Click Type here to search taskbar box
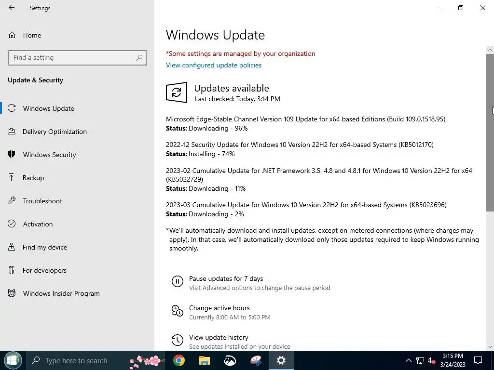The image size is (494, 370). (95, 360)
